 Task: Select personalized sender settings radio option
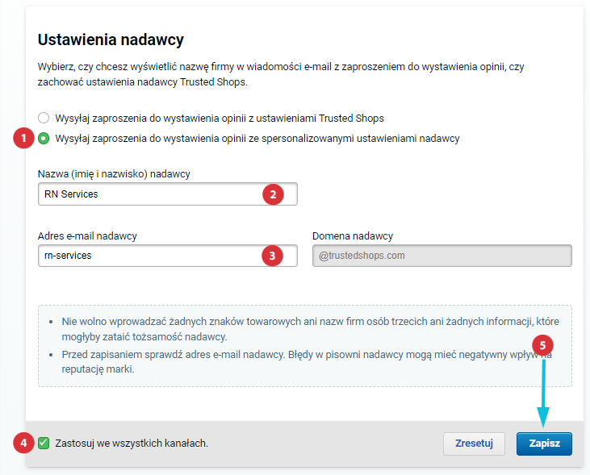pos(44,139)
